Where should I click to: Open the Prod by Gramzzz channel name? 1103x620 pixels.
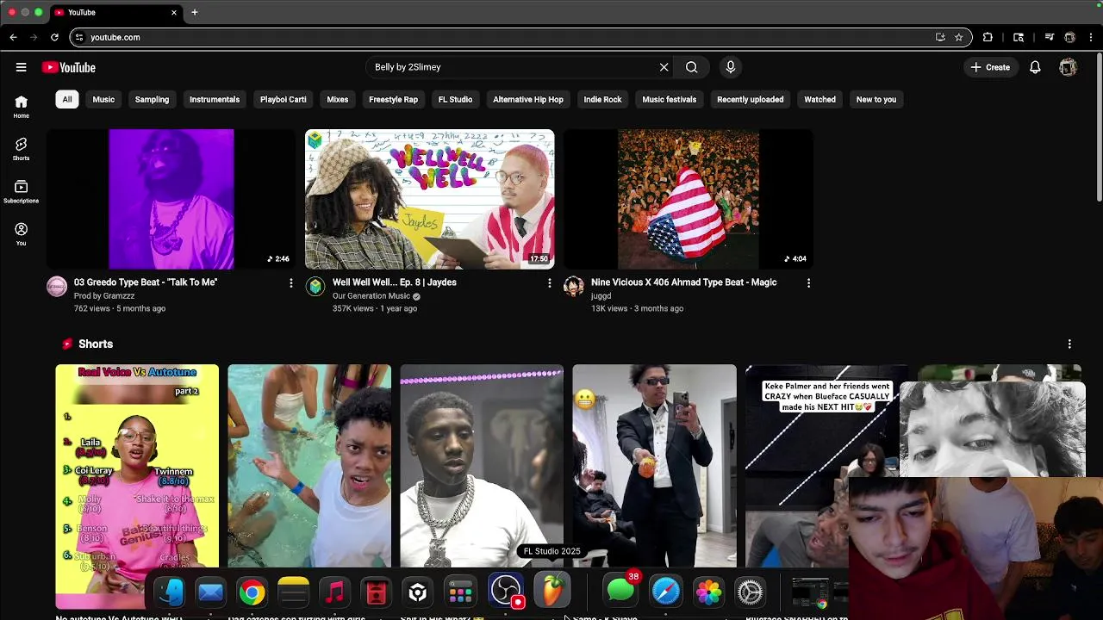tap(104, 296)
